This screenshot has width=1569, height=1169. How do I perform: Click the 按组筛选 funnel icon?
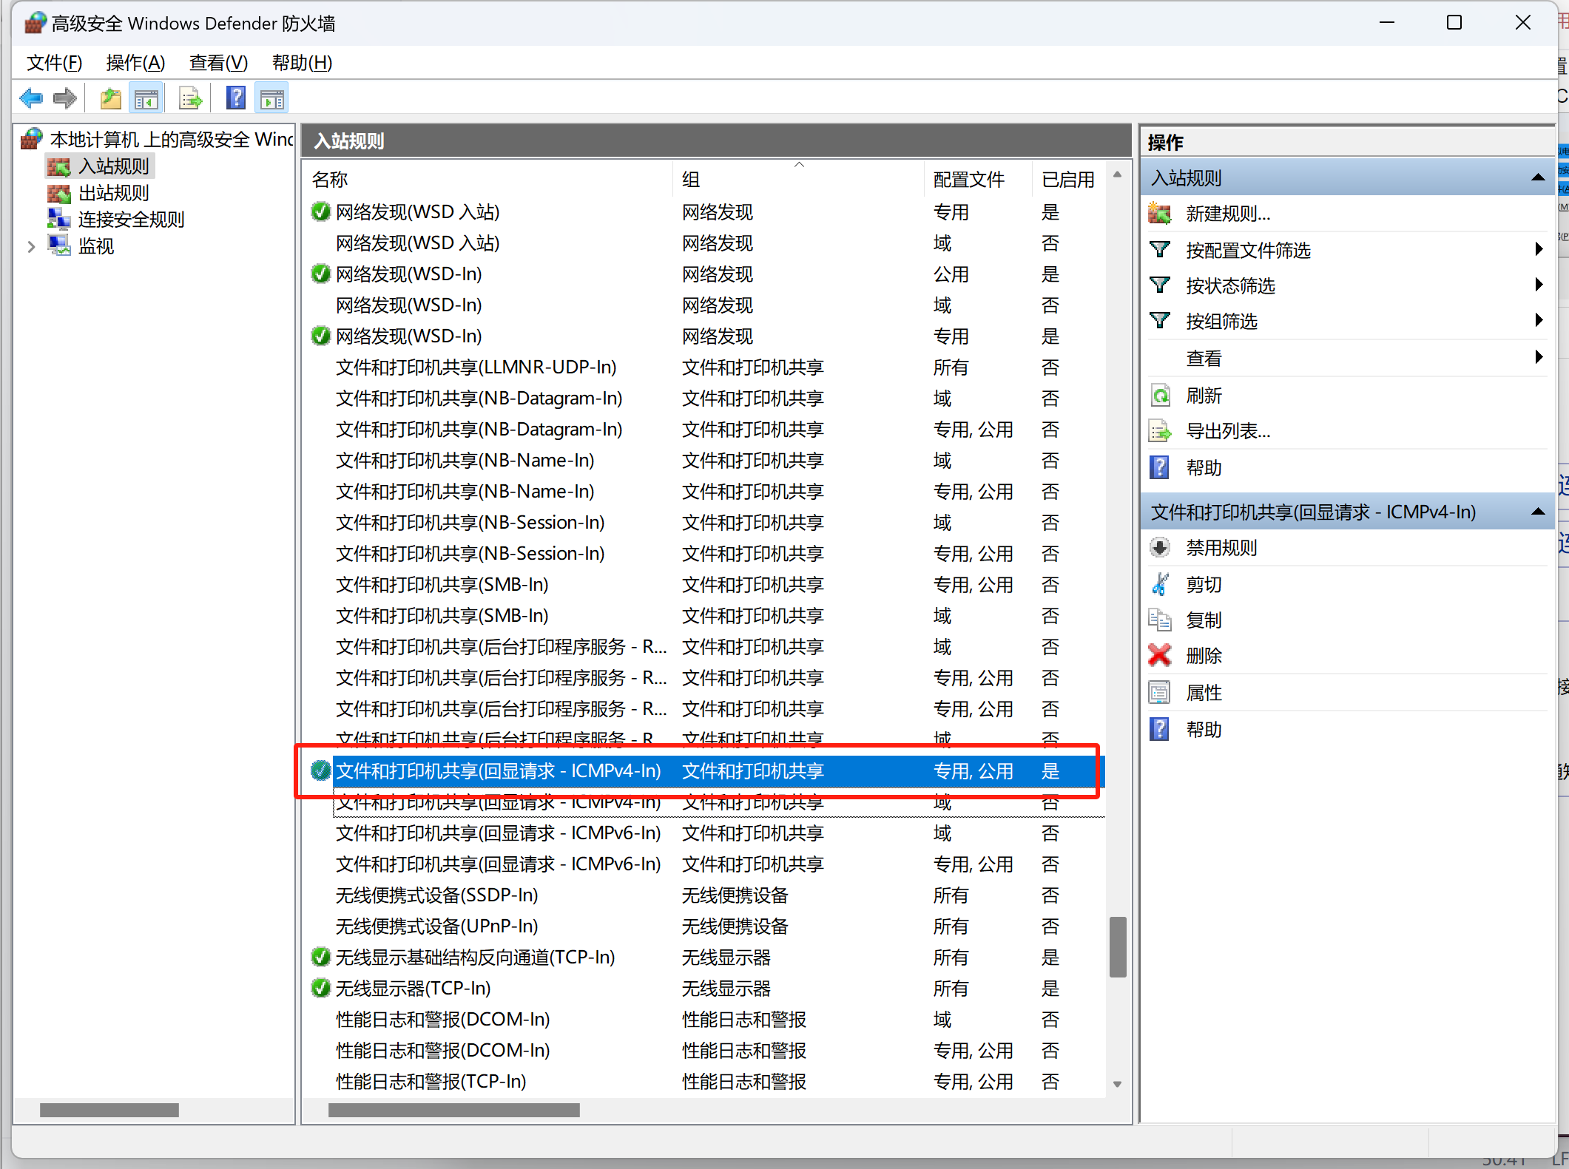pyautogui.click(x=1160, y=321)
